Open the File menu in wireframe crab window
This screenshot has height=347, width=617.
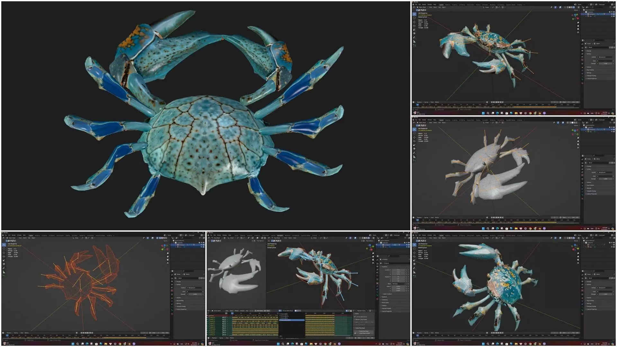[x=5, y=235]
